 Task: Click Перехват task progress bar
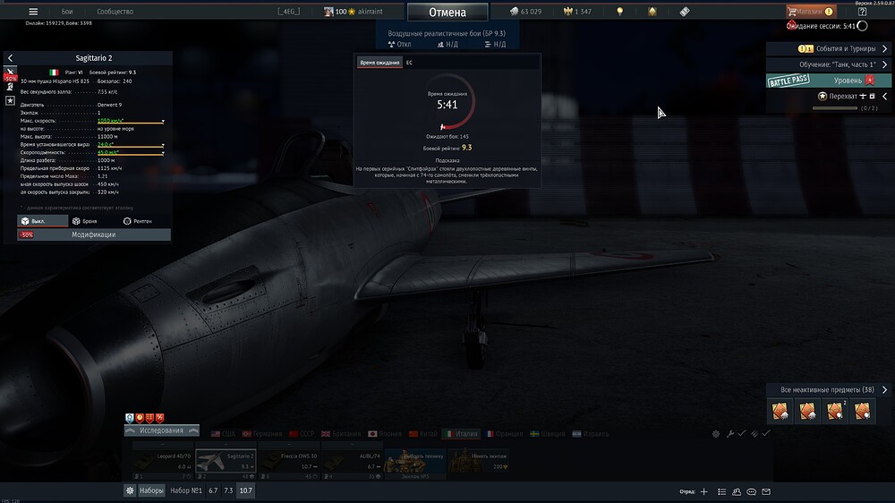tap(835, 108)
